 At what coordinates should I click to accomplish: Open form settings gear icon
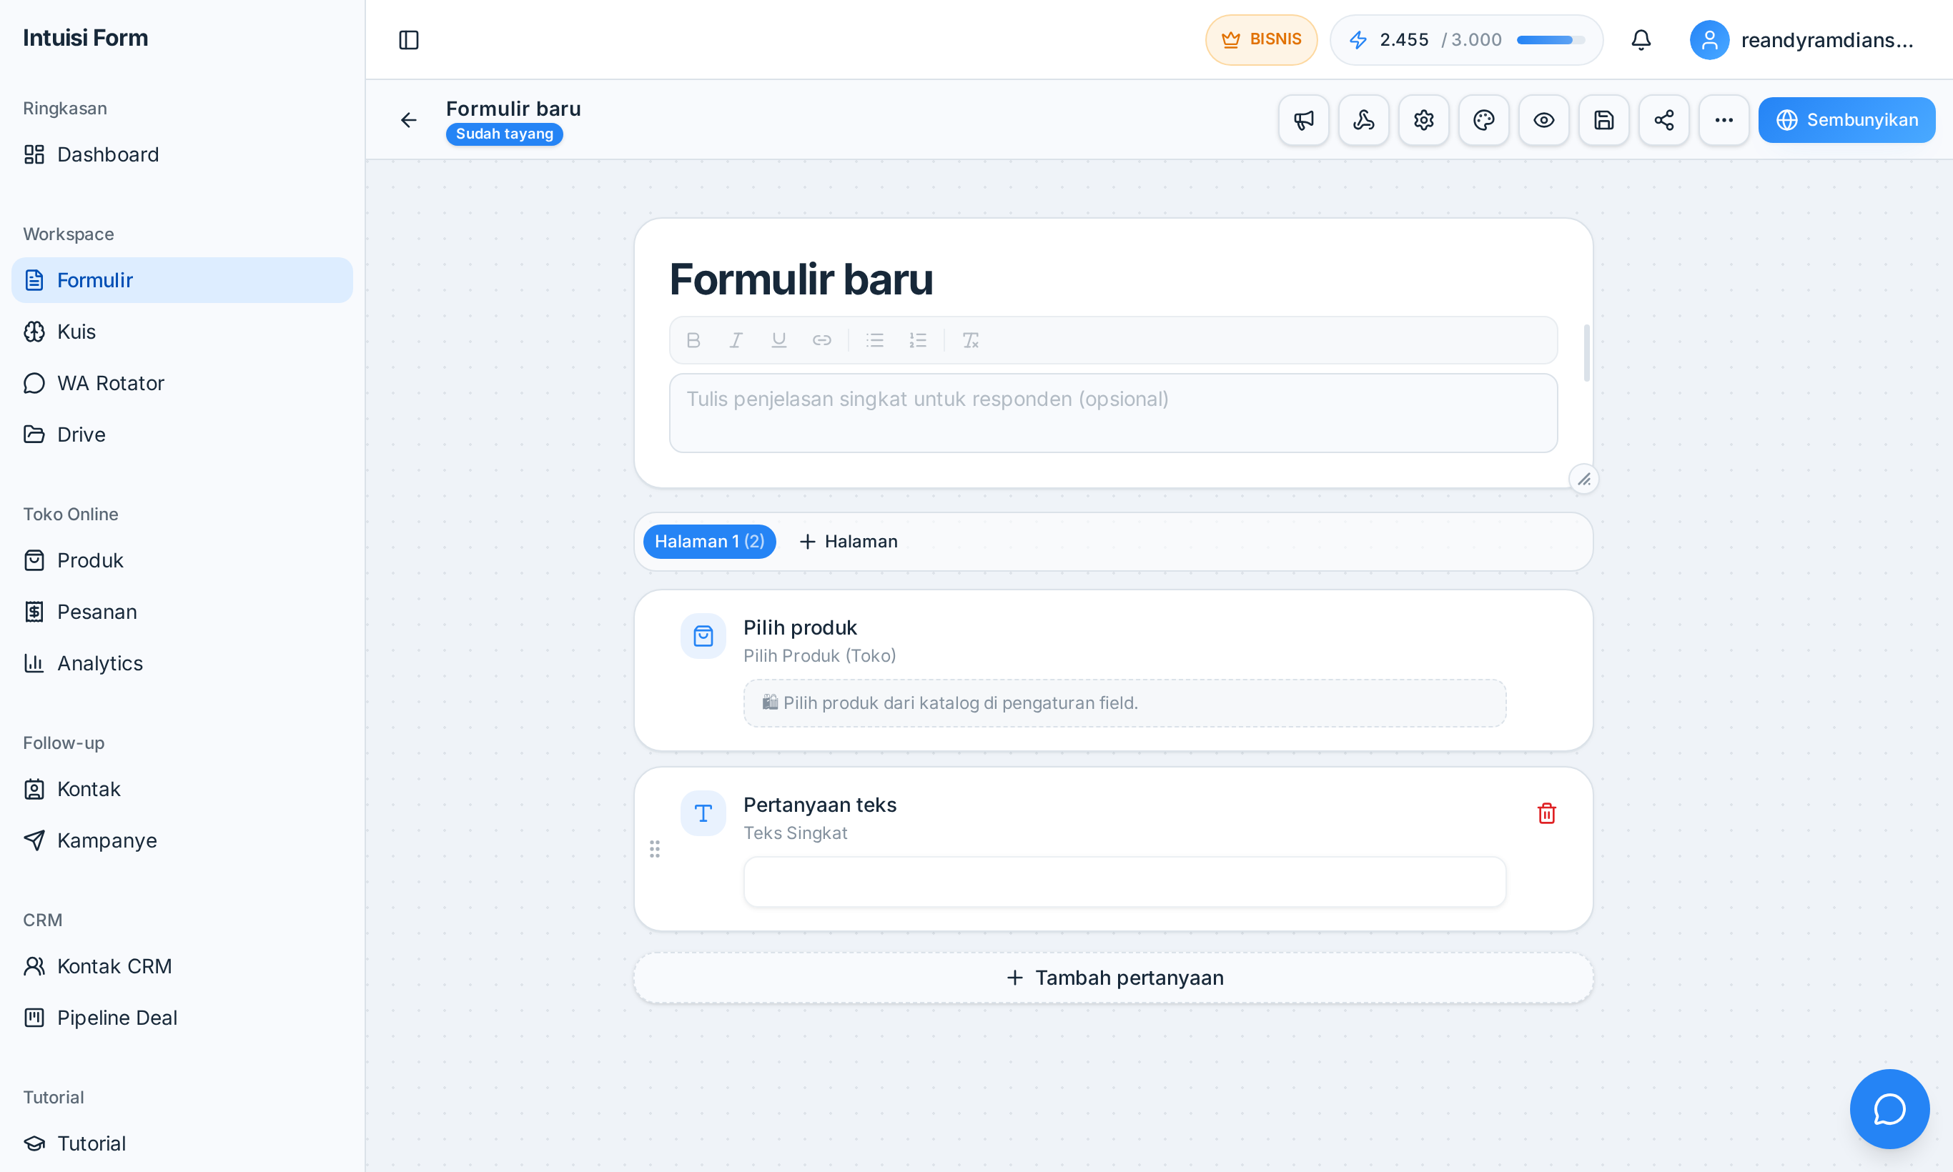(1424, 120)
